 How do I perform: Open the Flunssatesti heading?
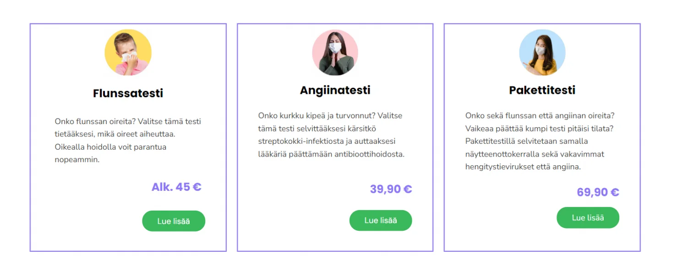(128, 93)
